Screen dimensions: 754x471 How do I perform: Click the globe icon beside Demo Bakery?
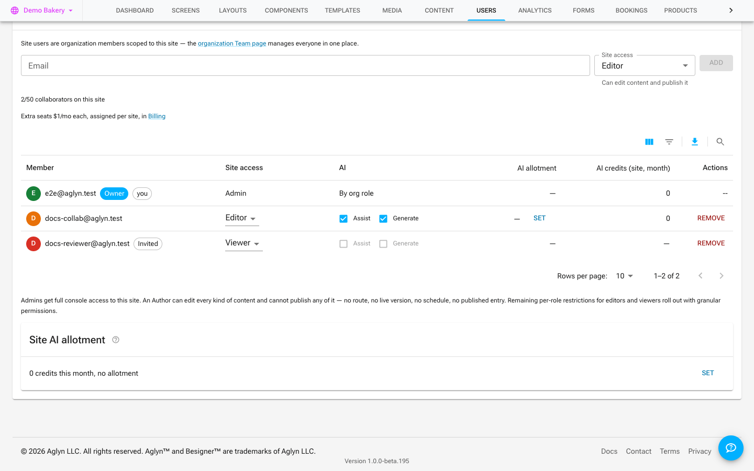(x=15, y=10)
